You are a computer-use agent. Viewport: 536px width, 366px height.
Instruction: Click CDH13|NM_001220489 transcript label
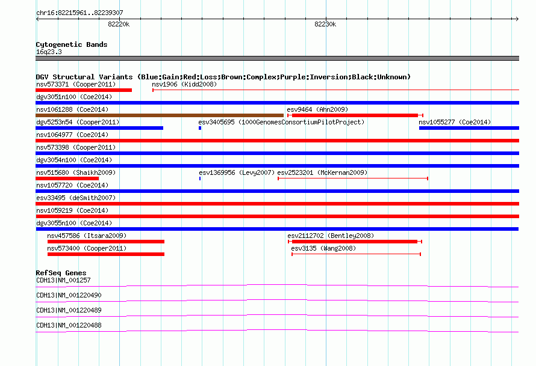pos(69,310)
